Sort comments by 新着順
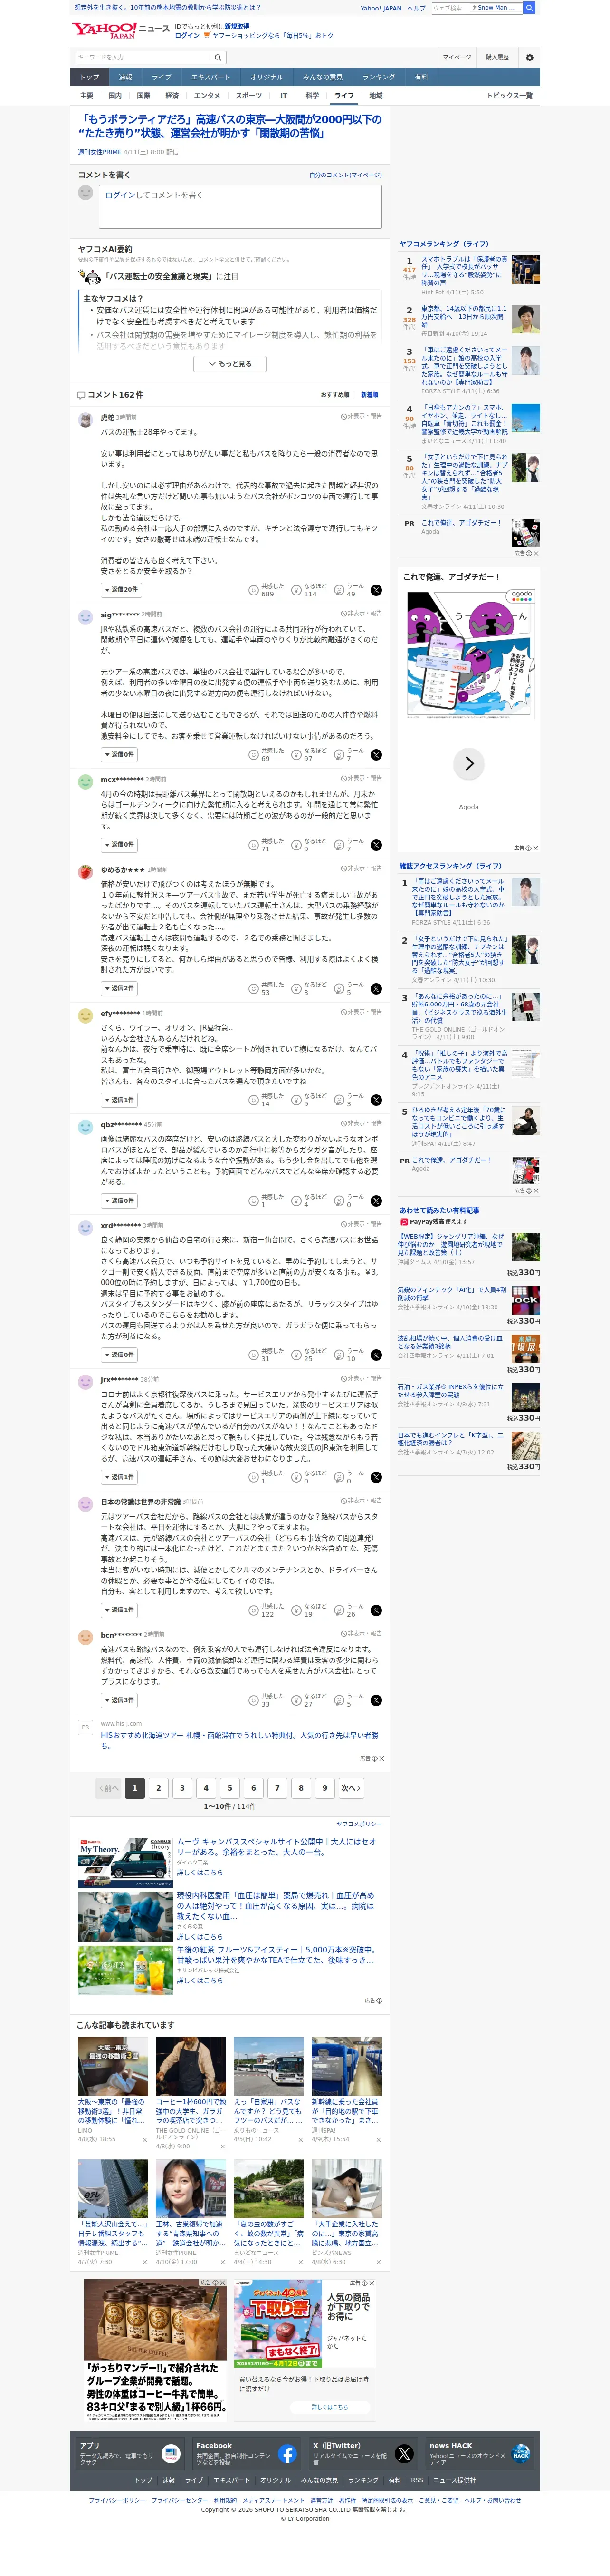This screenshot has height=2576, width=610. 370,395
